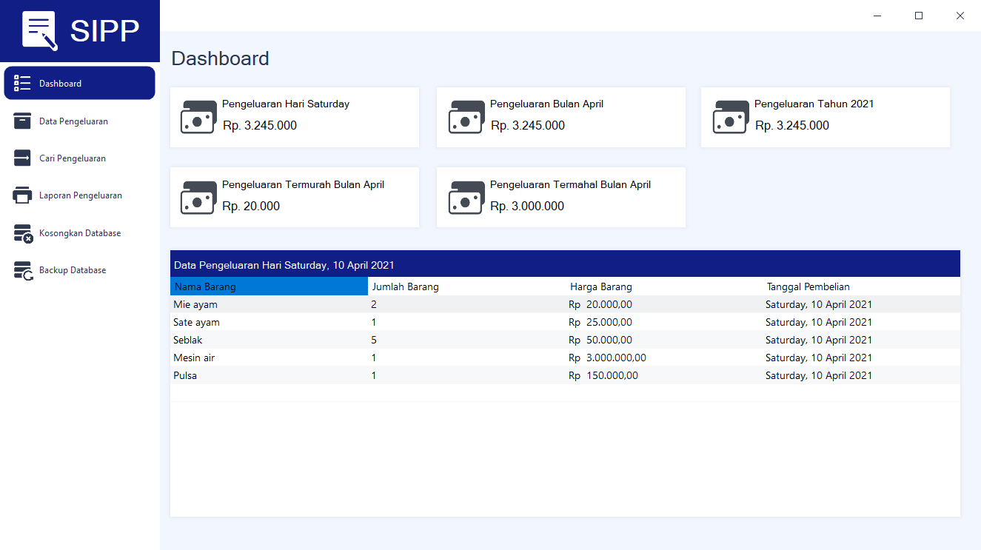The image size is (981, 550).
Task: Click the Dashboard page heading
Action: [x=221, y=58]
